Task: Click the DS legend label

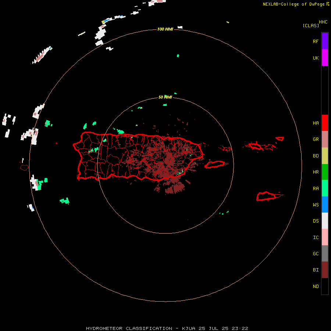Action: tap(316, 221)
